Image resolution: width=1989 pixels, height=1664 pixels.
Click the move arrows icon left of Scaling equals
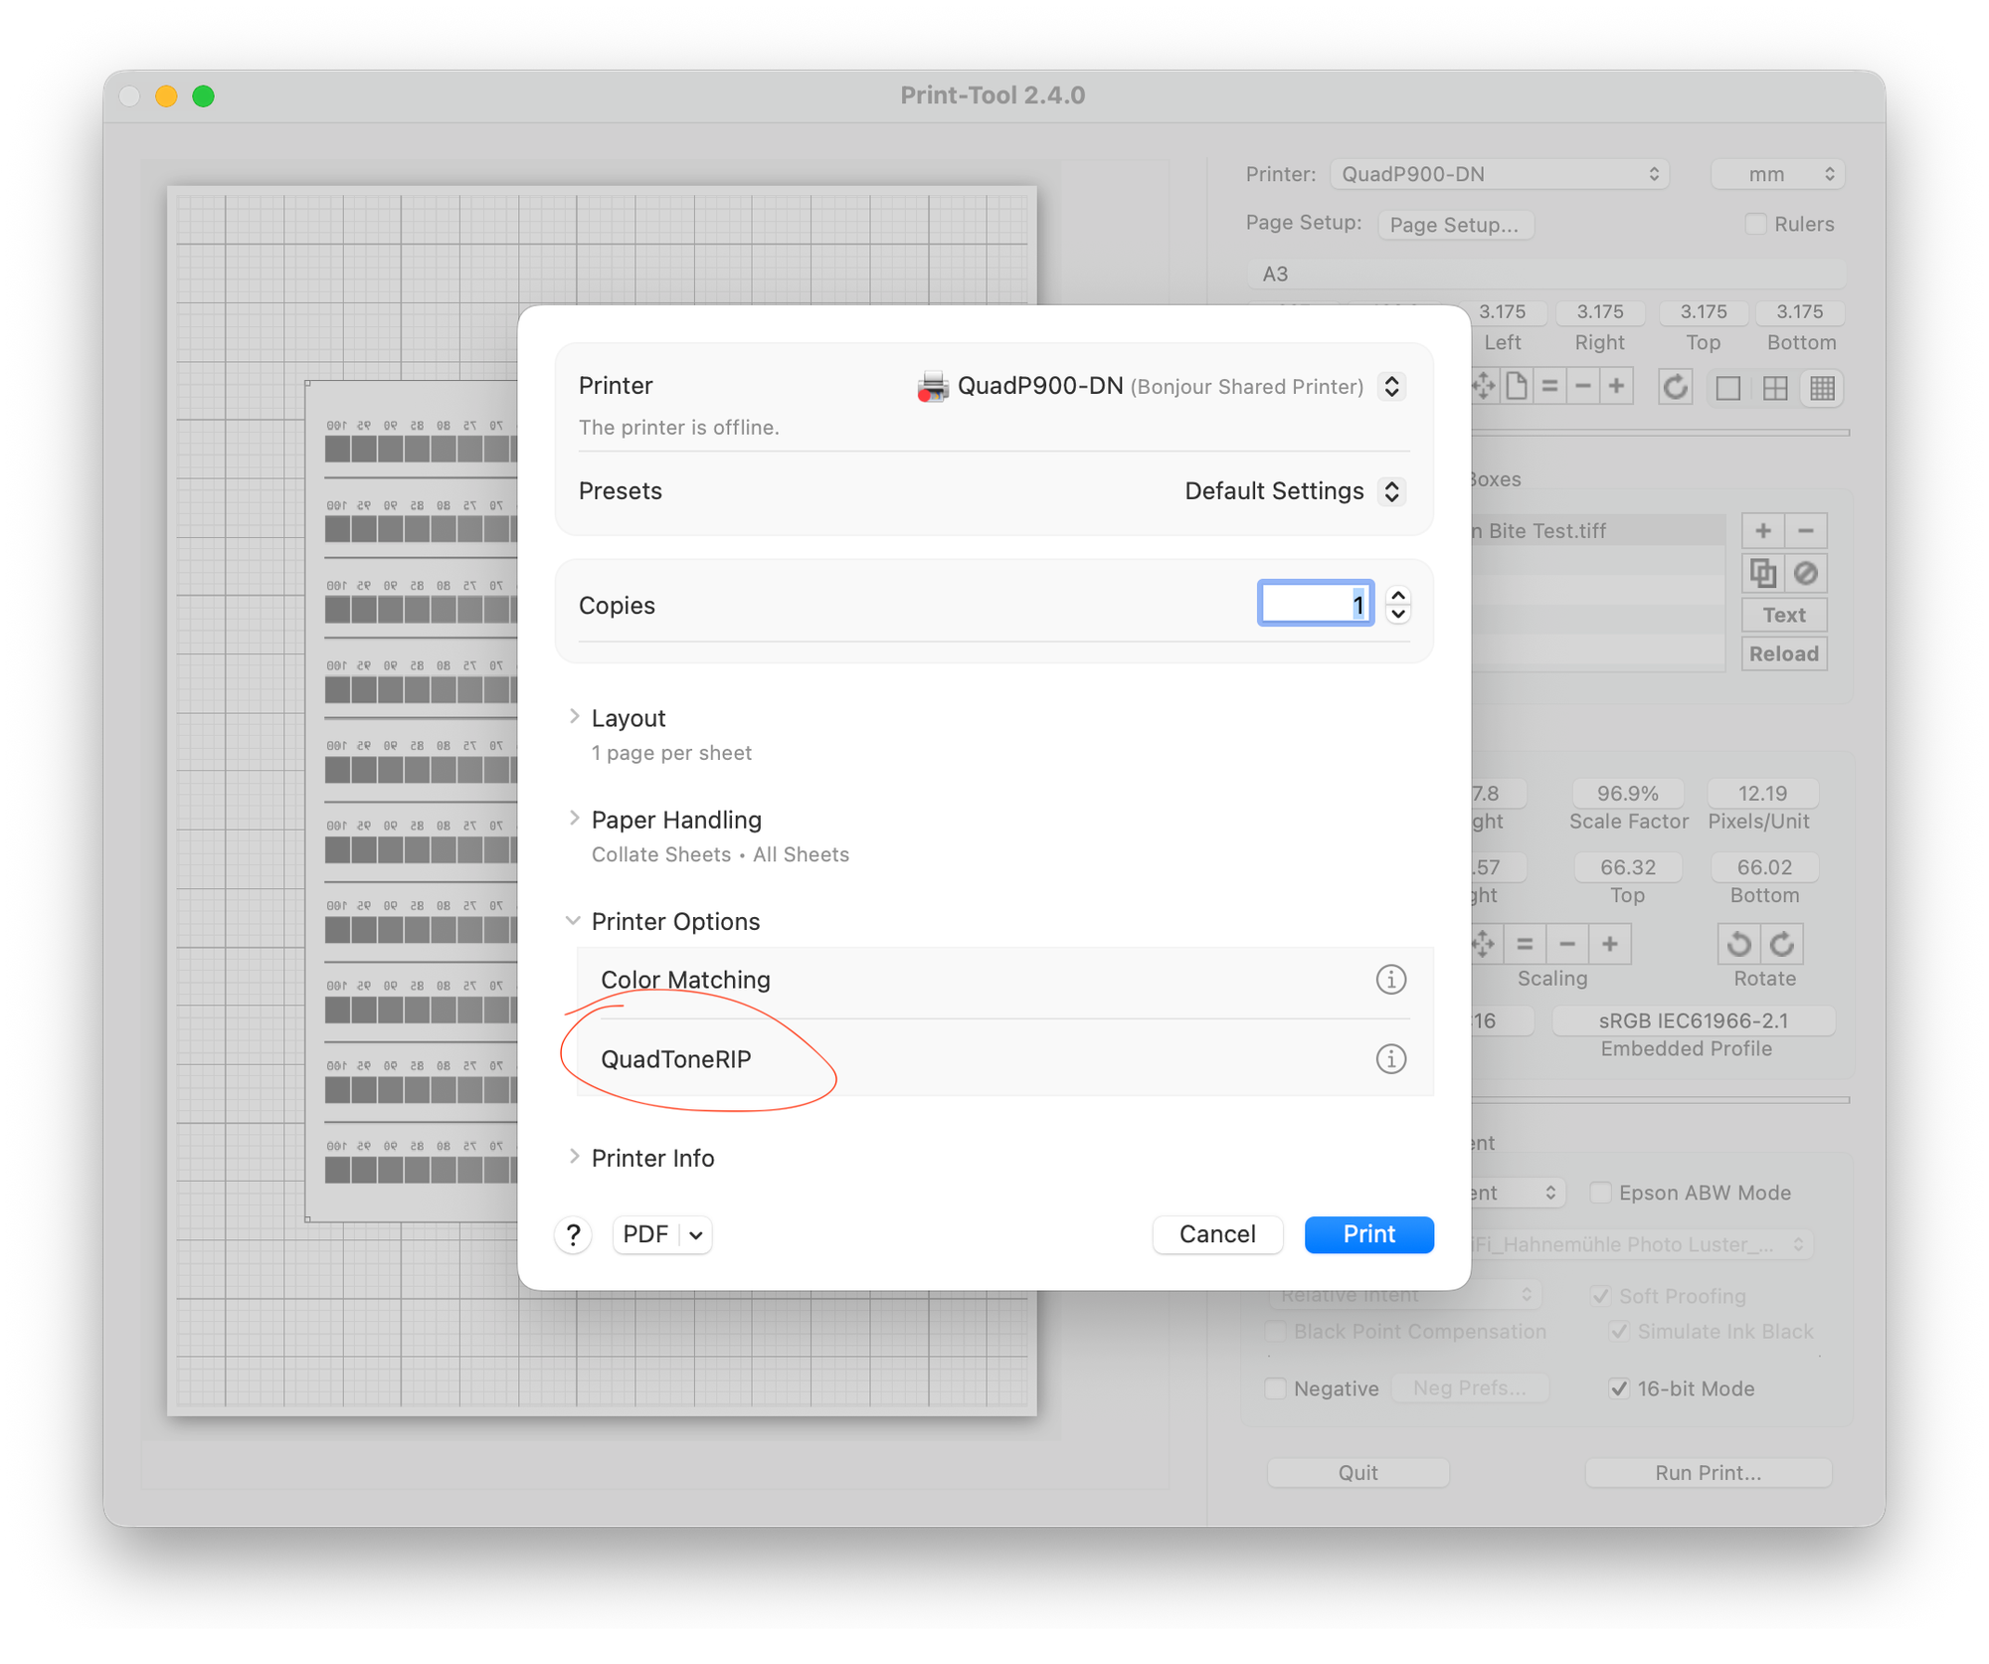[x=1483, y=944]
